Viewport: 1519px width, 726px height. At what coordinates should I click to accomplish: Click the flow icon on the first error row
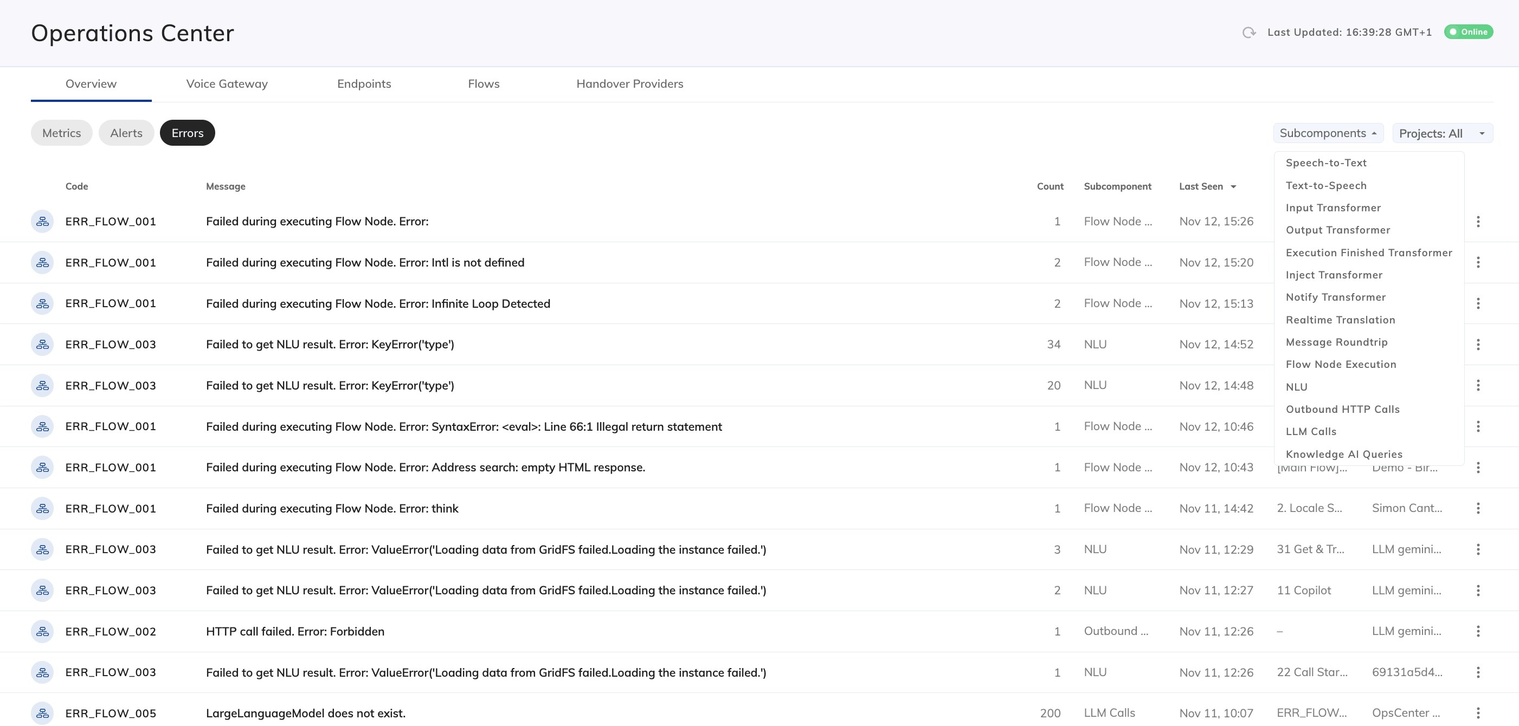[42, 222]
